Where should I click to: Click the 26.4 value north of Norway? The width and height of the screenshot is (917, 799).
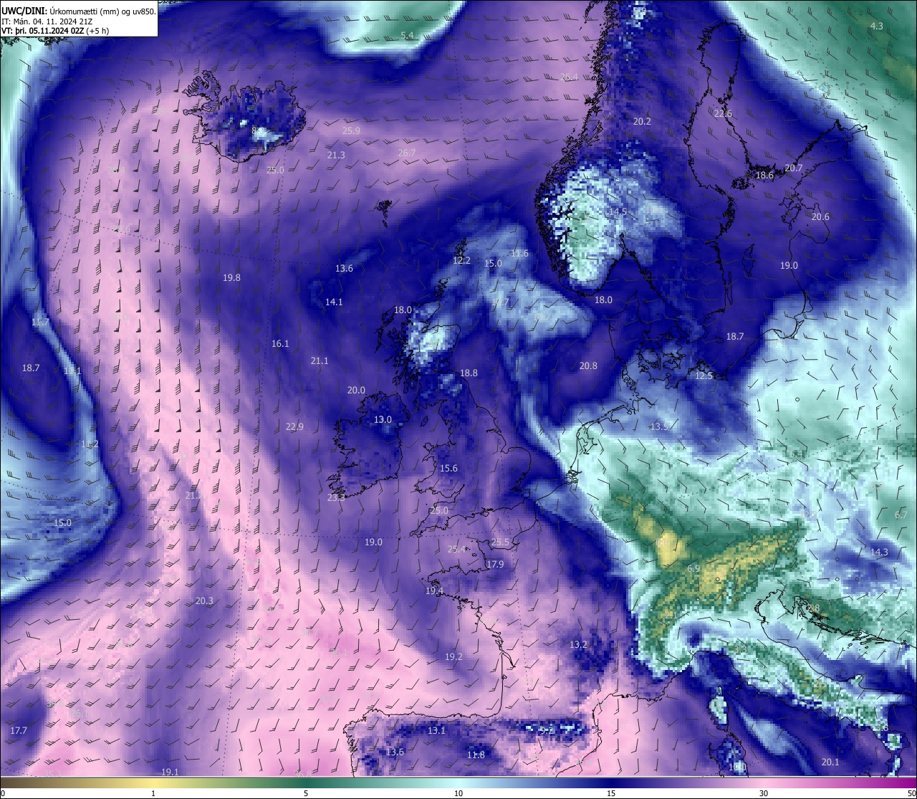[x=569, y=77]
